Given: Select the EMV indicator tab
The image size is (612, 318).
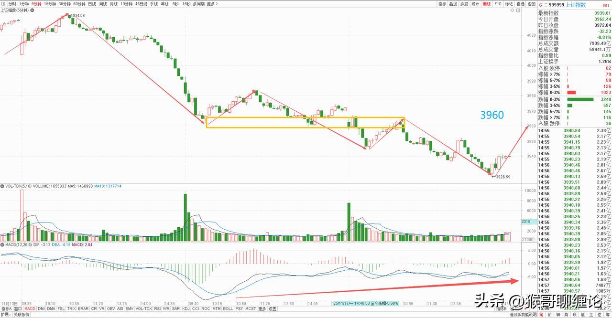Looking at the screenshot, I should 130,308.
